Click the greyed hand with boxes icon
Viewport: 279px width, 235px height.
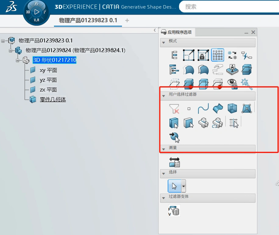coord(218,70)
